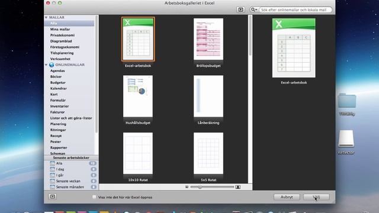The image size is (379, 213).
Task: Choose the Låneberäkning template
Action: click(x=208, y=96)
